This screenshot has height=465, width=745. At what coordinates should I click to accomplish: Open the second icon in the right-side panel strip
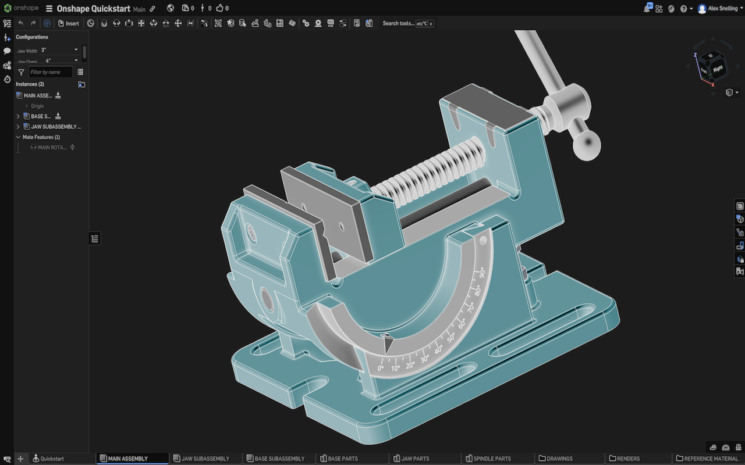click(740, 219)
